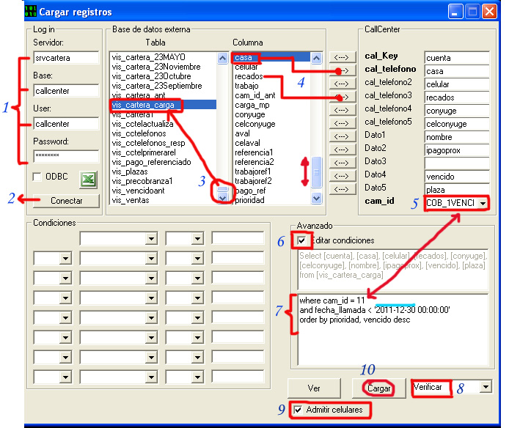Viewport: 520px width, 428px height.
Task: Click the Tabla list scrollbar thumb
Action: coord(222,189)
